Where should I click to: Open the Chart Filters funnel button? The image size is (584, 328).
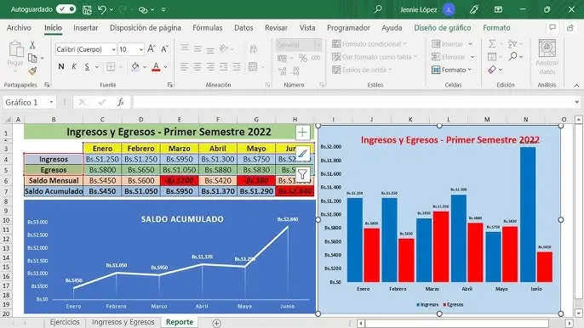(x=302, y=174)
